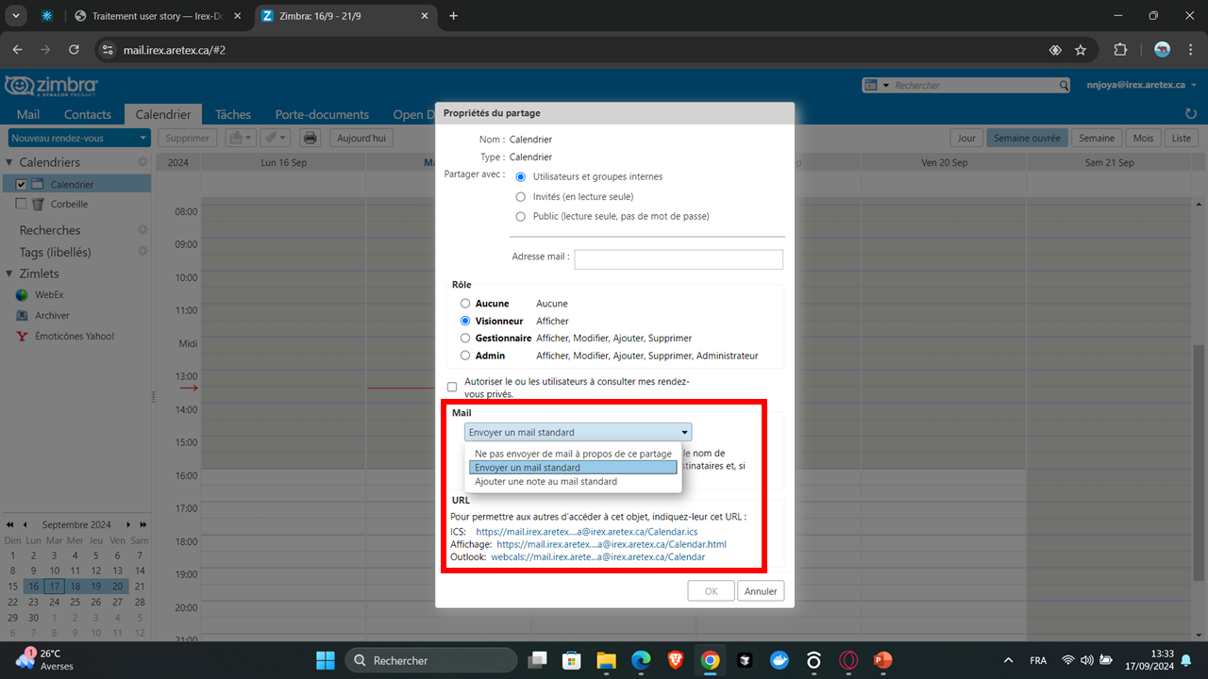1208x679 pixels.
Task: Open PowerPoint from the taskbar
Action: click(x=883, y=660)
